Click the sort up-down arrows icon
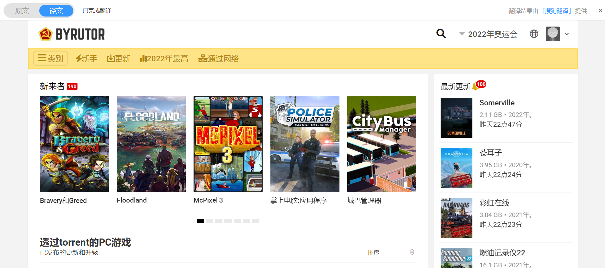This screenshot has height=268, width=605. (412, 252)
